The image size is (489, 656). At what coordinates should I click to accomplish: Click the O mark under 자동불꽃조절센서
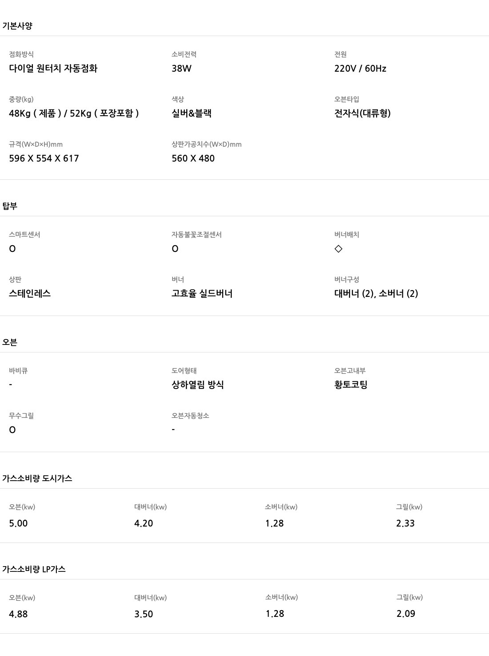175,249
